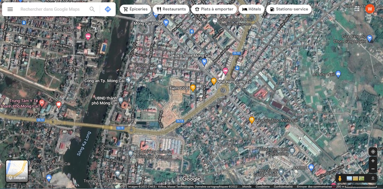Filter by Épiceries category chip
The height and width of the screenshot is (189, 383).
coord(135,9)
